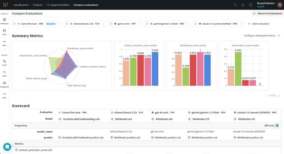Grab the drag handle on ollama/llama3.2:1b chip
The height and width of the screenshot is (154, 284).
[x=67, y=24]
